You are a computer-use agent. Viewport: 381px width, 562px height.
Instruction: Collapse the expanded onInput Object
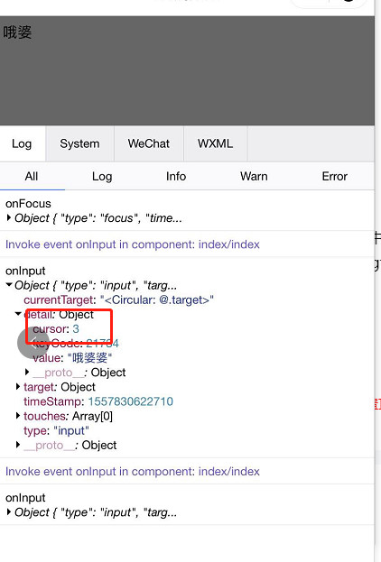[x=9, y=285]
